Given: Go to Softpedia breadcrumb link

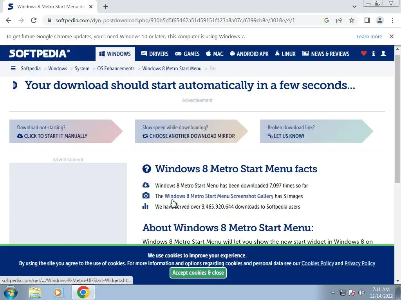Looking at the screenshot, I should click(x=31, y=68).
